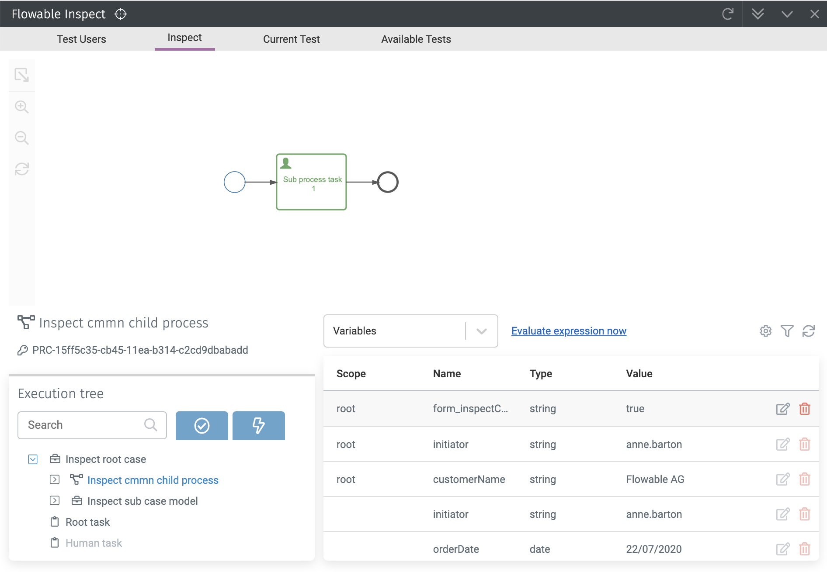The height and width of the screenshot is (572, 827).
Task: Click the filter funnel icon for variables
Action: 787,331
